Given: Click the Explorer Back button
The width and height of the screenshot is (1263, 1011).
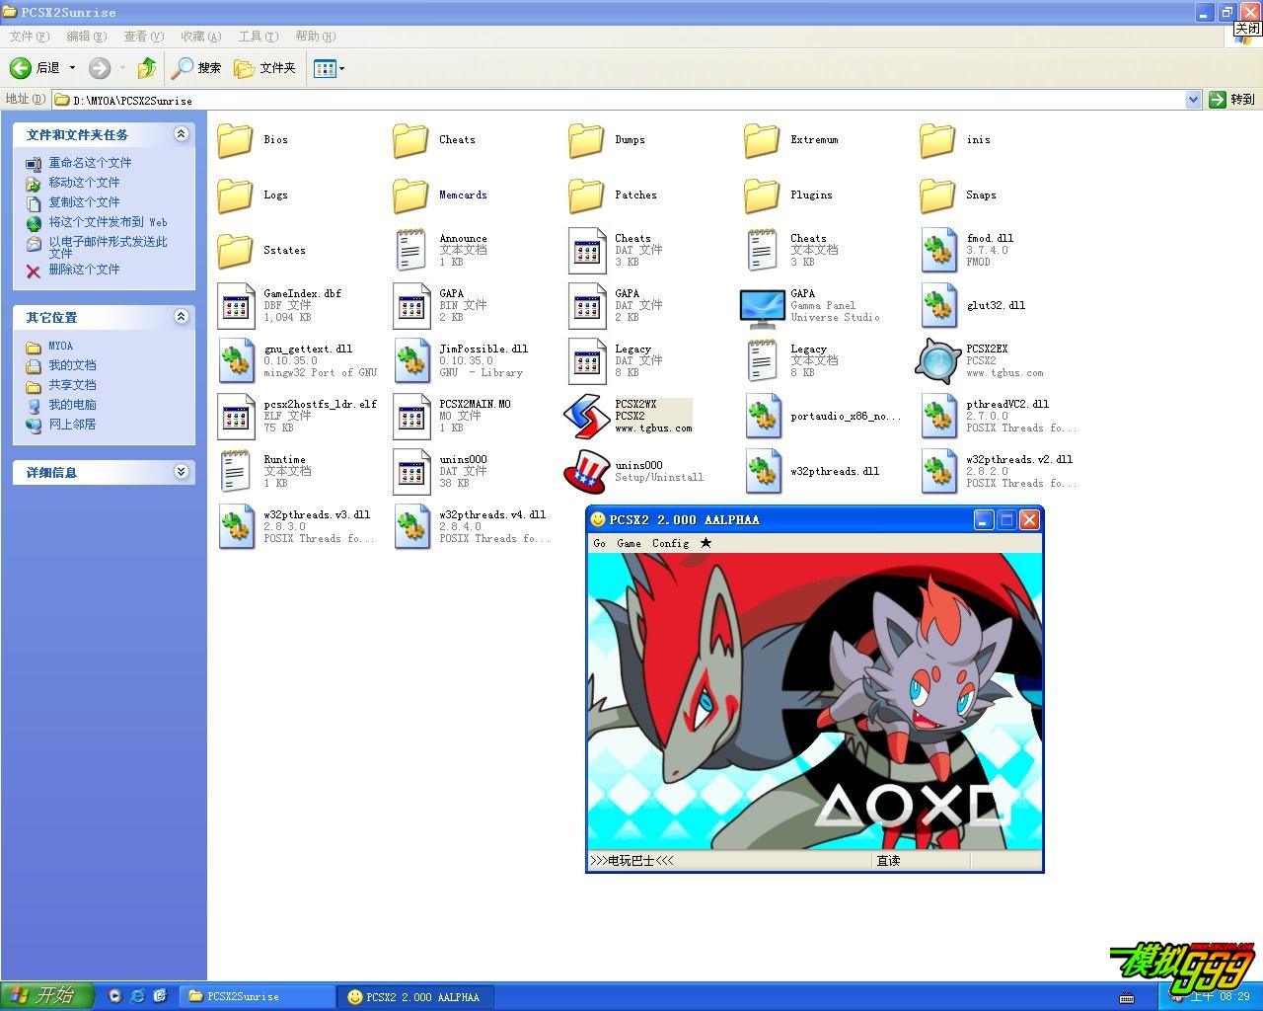Looking at the screenshot, I should [36, 68].
